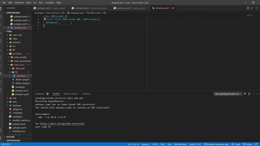The width and height of the screenshot is (260, 146).
Task: Click the minimap preview in editor
Action: point(250,15)
